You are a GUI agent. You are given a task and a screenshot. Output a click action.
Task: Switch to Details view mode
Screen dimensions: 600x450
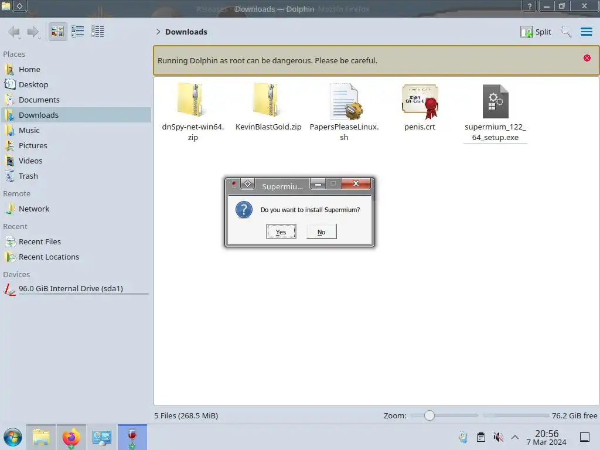pyautogui.click(x=98, y=32)
